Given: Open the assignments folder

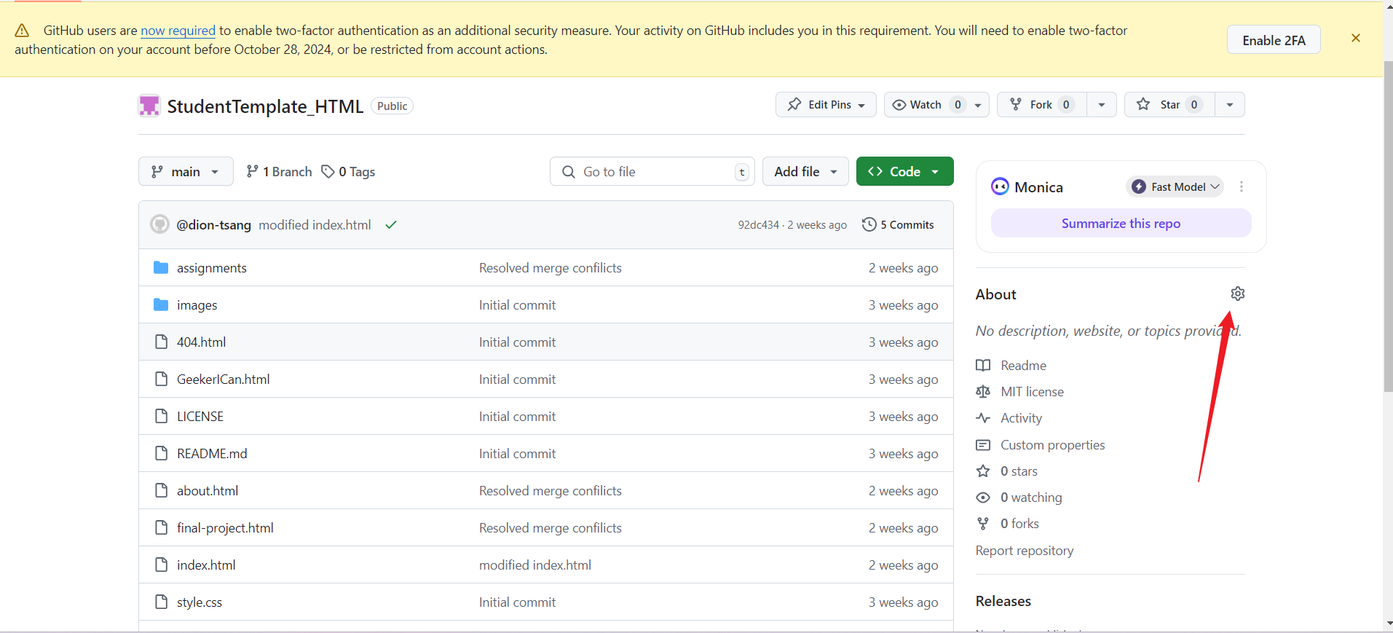Looking at the screenshot, I should tap(212, 268).
